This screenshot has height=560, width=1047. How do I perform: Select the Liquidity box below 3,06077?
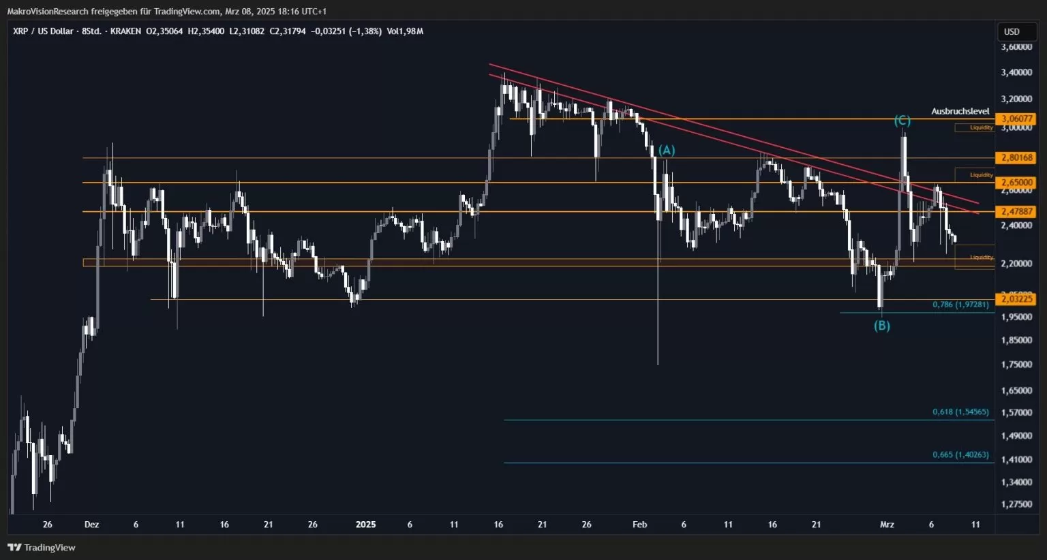(x=974, y=127)
